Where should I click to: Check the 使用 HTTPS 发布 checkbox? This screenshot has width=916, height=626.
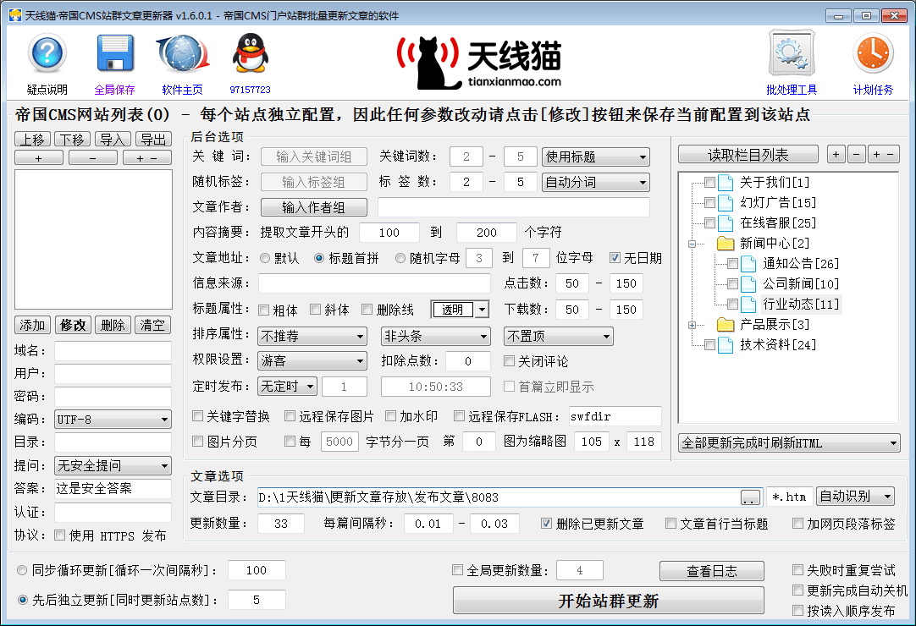pyautogui.click(x=59, y=535)
